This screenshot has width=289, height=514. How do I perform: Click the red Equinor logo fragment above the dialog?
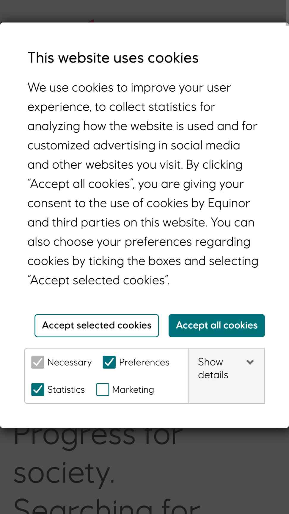click(92, 21)
